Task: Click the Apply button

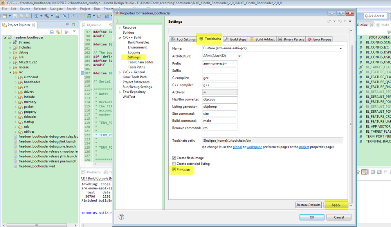Action: point(336,205)
